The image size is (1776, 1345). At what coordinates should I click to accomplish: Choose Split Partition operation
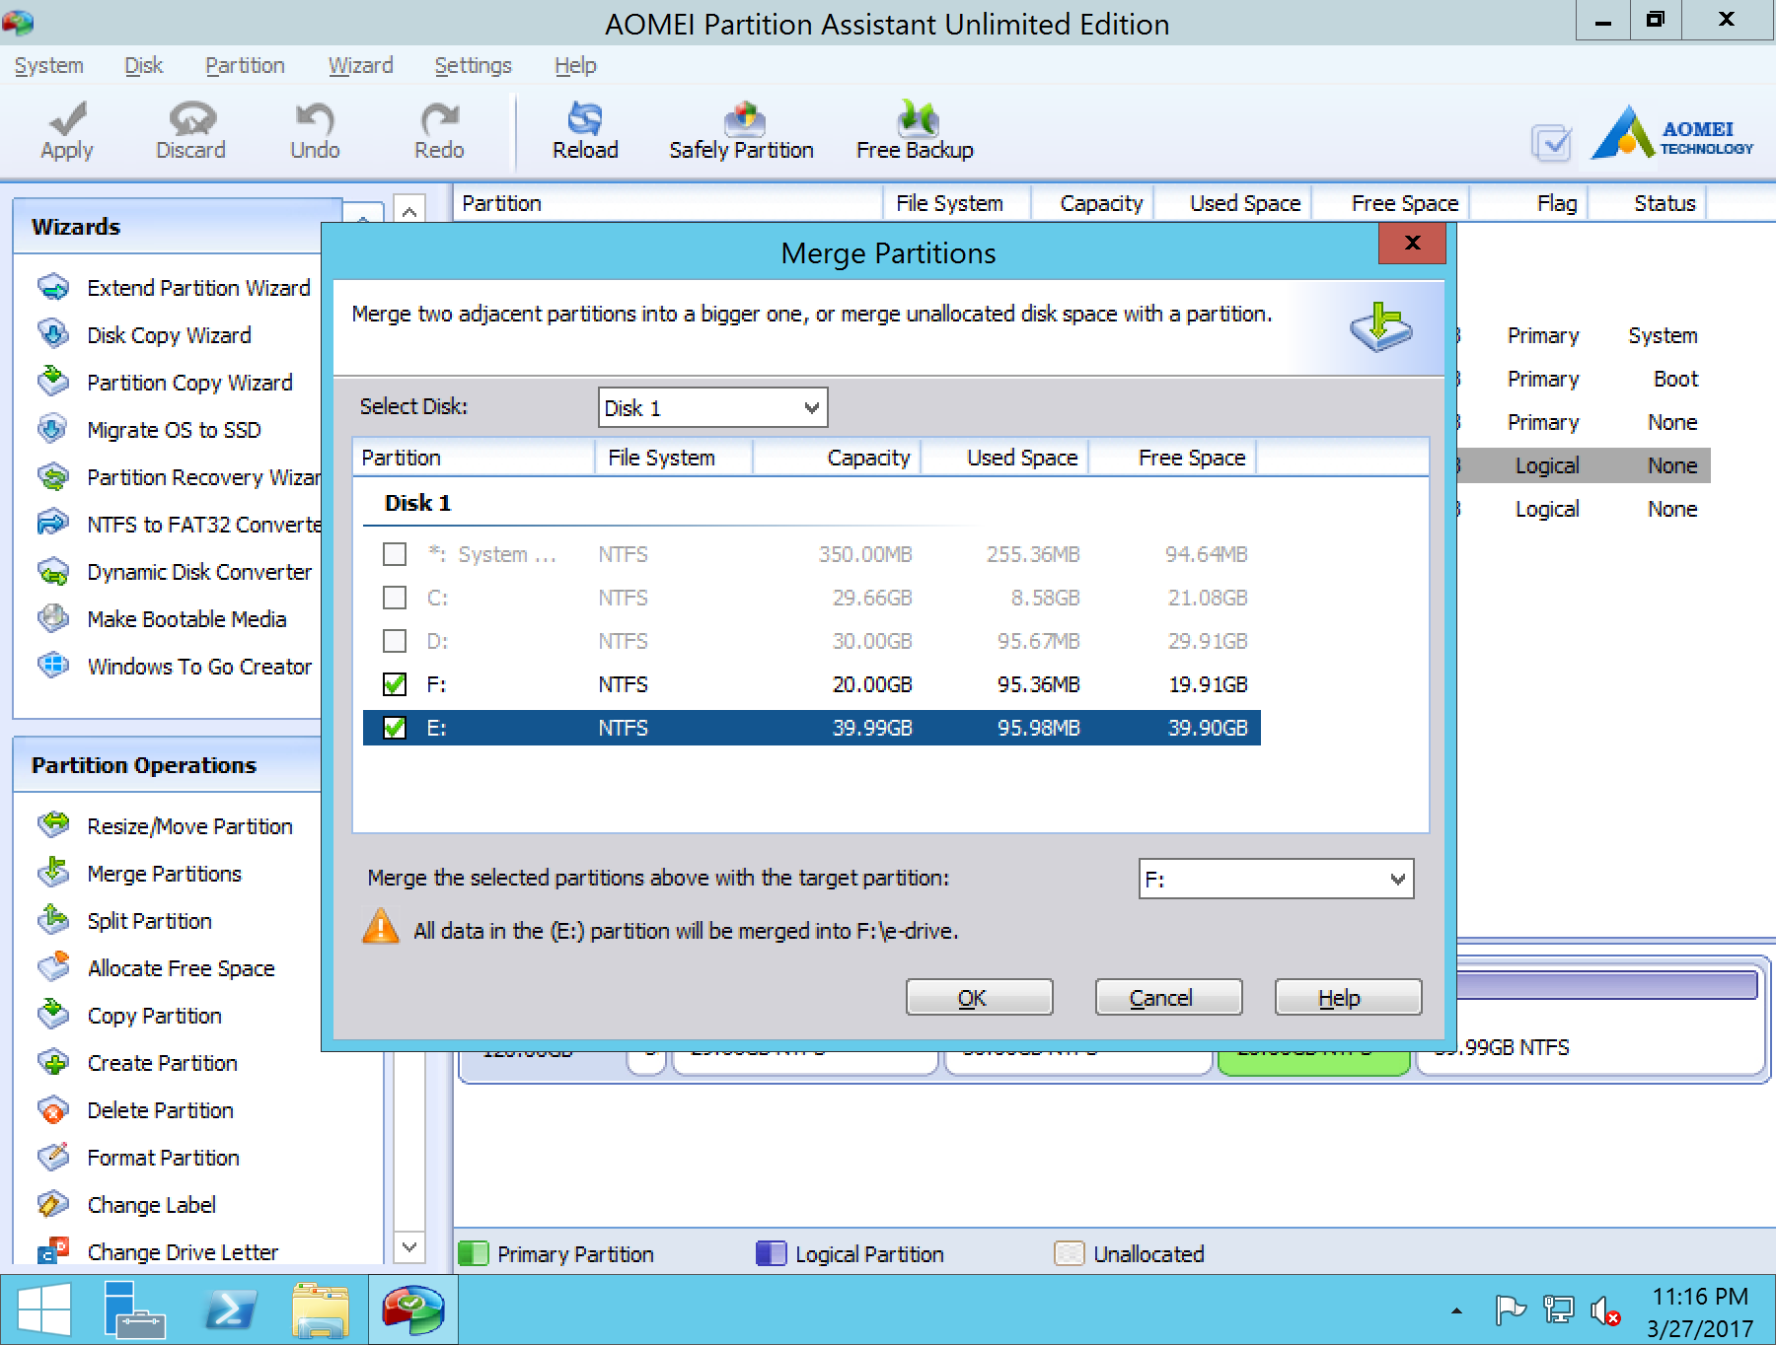[125, 921]
